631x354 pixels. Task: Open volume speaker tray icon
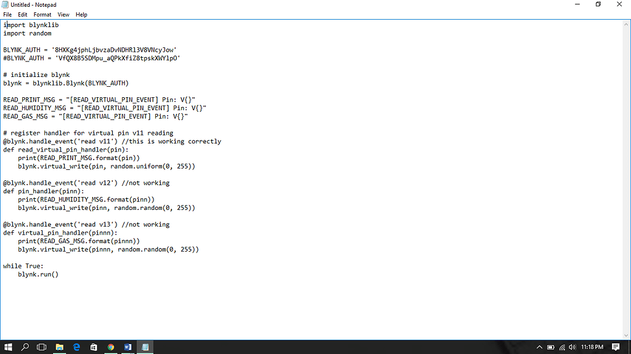coord(572,347)
